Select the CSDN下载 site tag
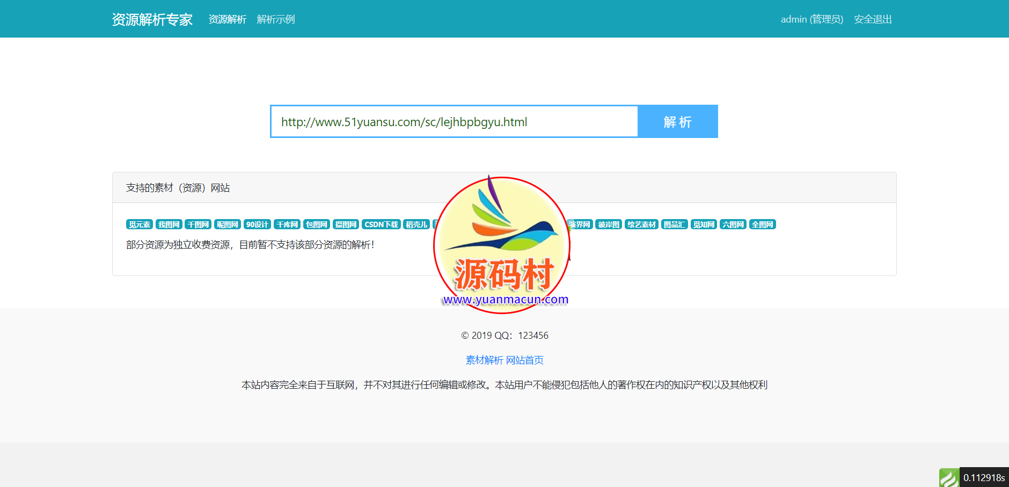This screenshot has height=487, width=1009. pos(381,224)
